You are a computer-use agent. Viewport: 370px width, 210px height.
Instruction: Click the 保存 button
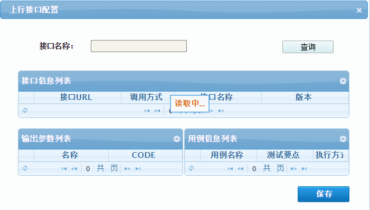click(323, 194)
